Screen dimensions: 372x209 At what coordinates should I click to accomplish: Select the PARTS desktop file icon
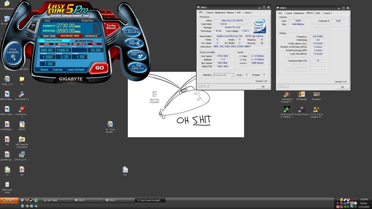click(x=22, y=126)
